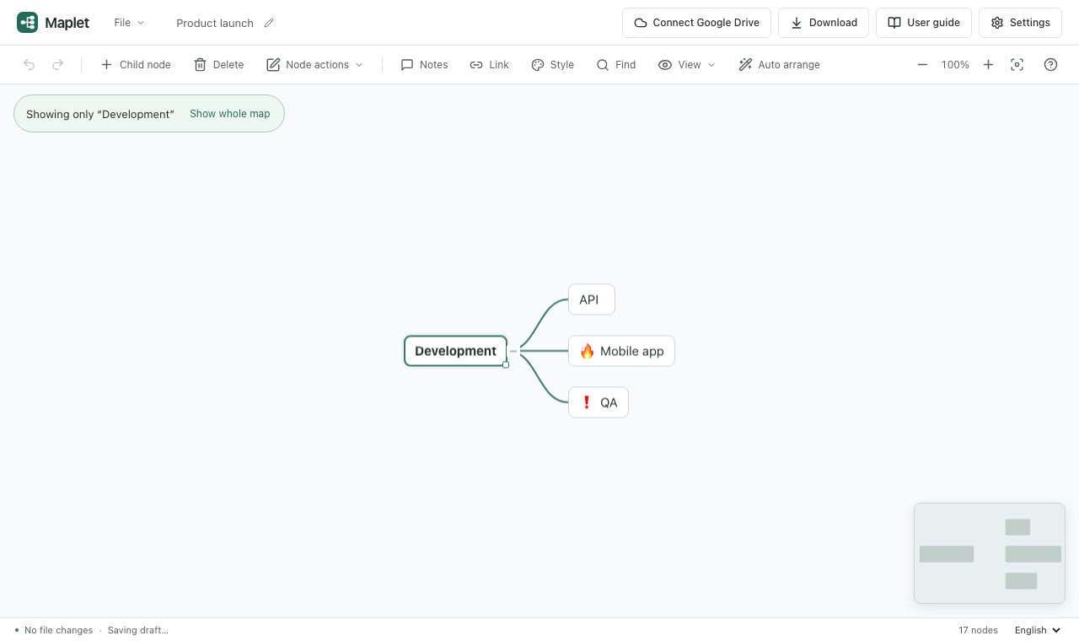This screenshot has height=641, width=1079.
Task: Open Notes for the node
Action: pyautogui.click(x=425, y=65)
